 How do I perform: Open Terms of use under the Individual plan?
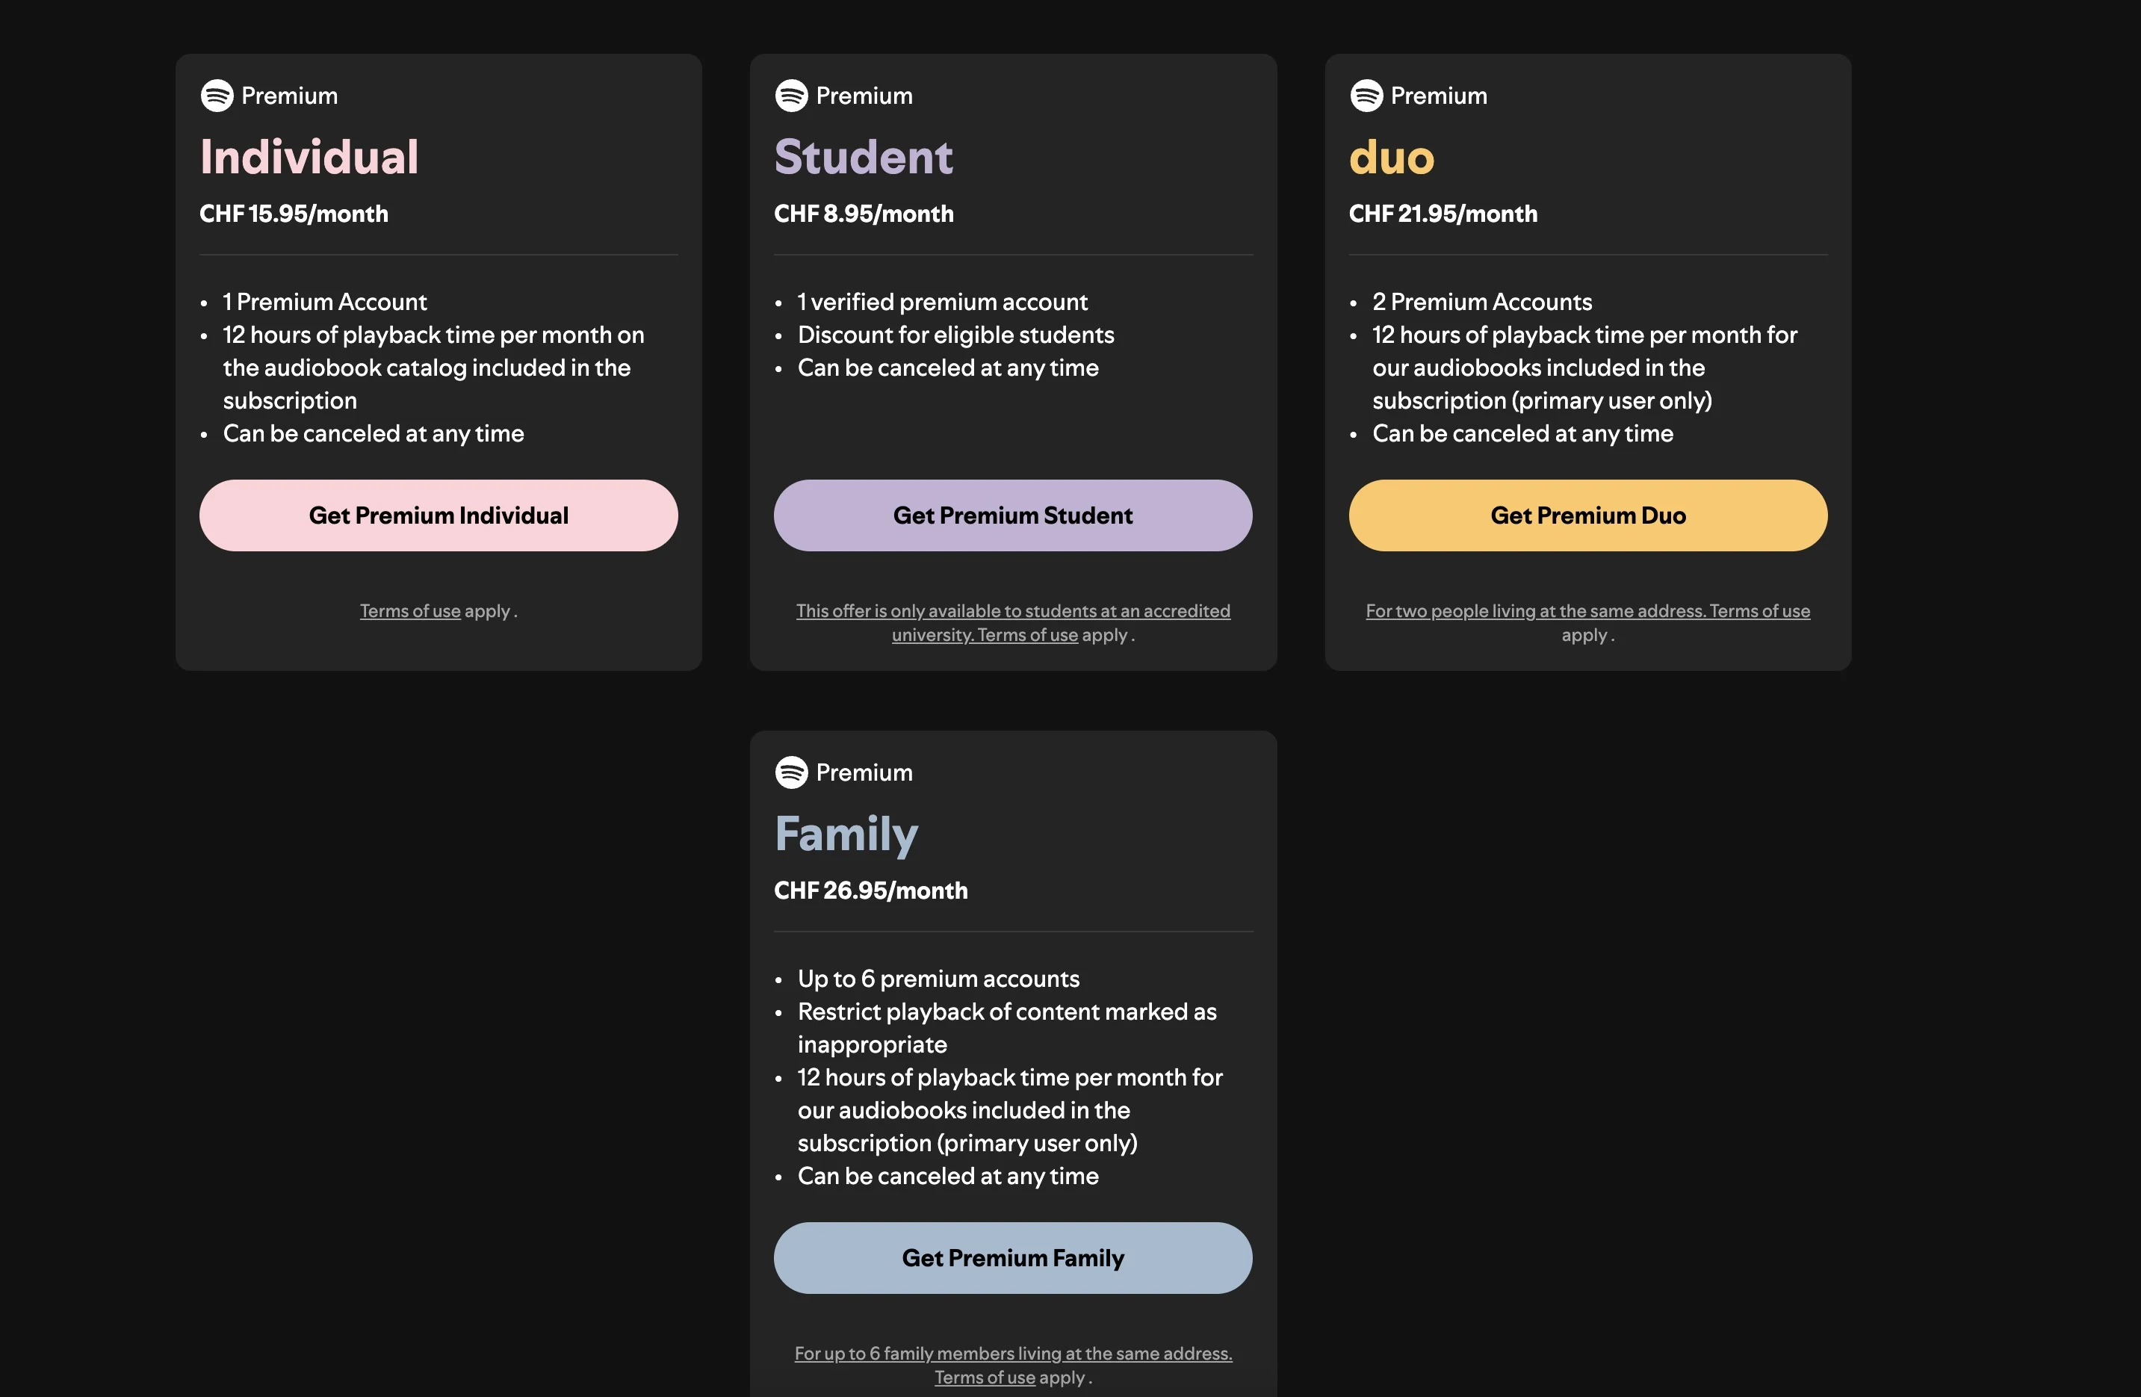pos(410,611)
